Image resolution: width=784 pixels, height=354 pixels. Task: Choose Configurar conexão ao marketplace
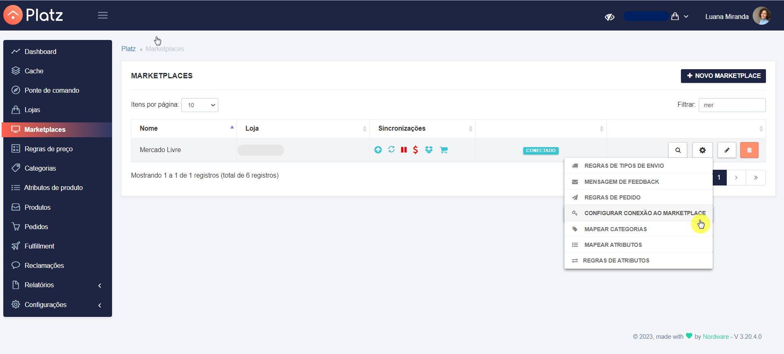639,213
